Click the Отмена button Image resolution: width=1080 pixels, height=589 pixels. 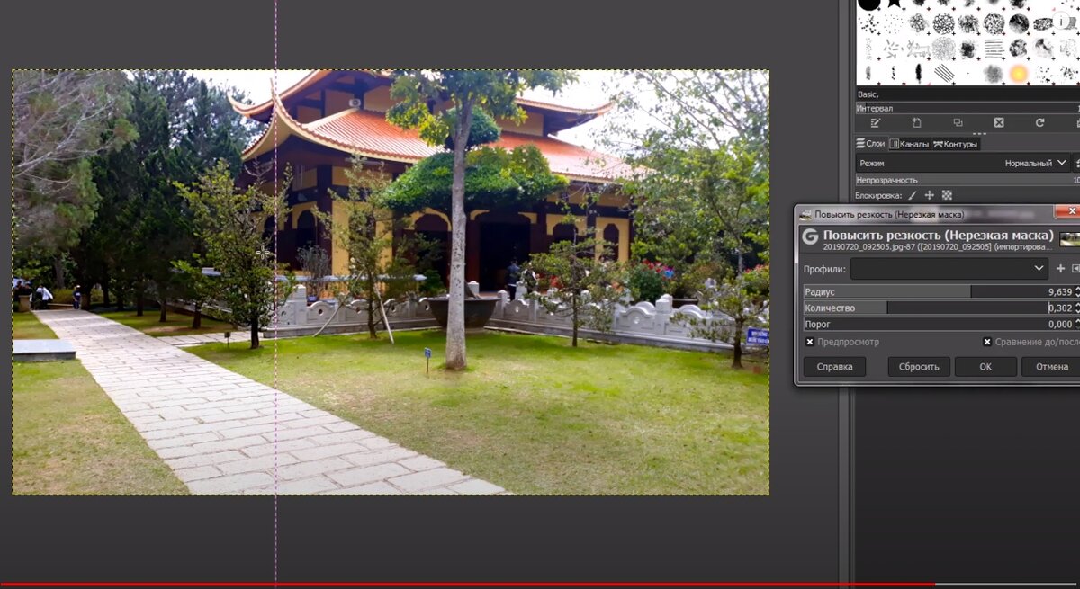point(1051,367)
